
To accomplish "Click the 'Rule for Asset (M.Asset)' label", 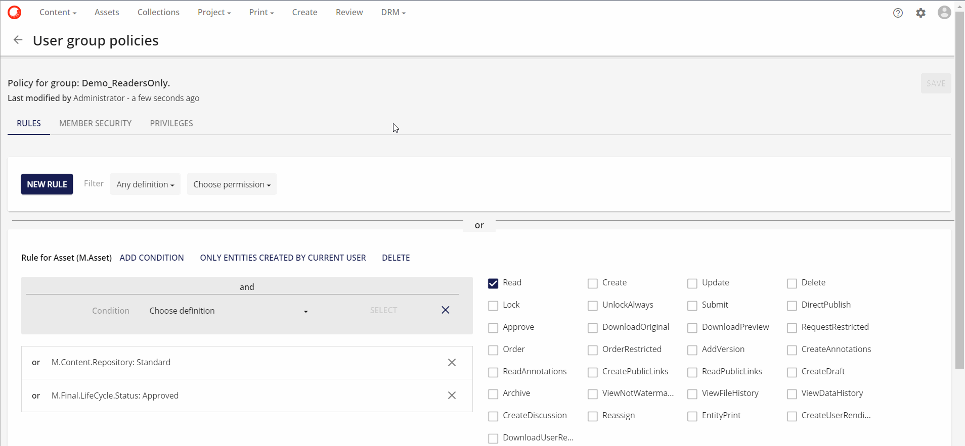I will click(x=66, y=258).
